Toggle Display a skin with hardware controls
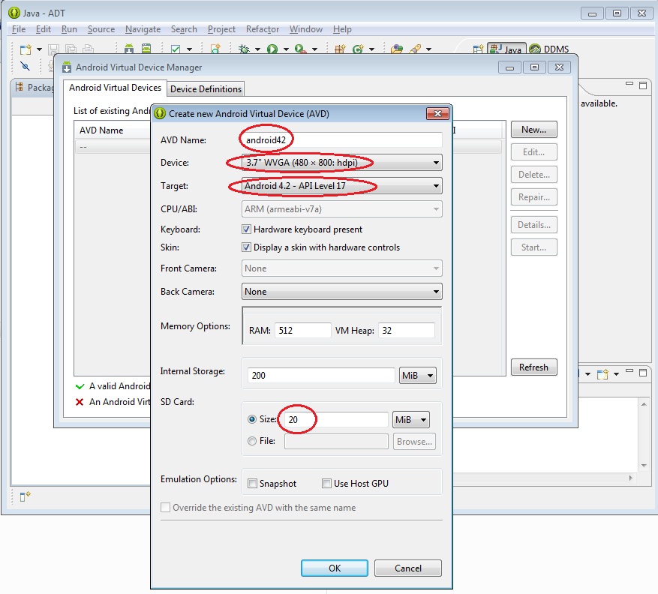 coord(246,247)
